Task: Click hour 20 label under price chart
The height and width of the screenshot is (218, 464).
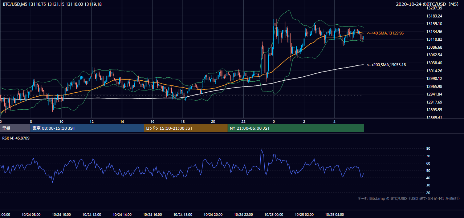Action: [x=213, y=121]
